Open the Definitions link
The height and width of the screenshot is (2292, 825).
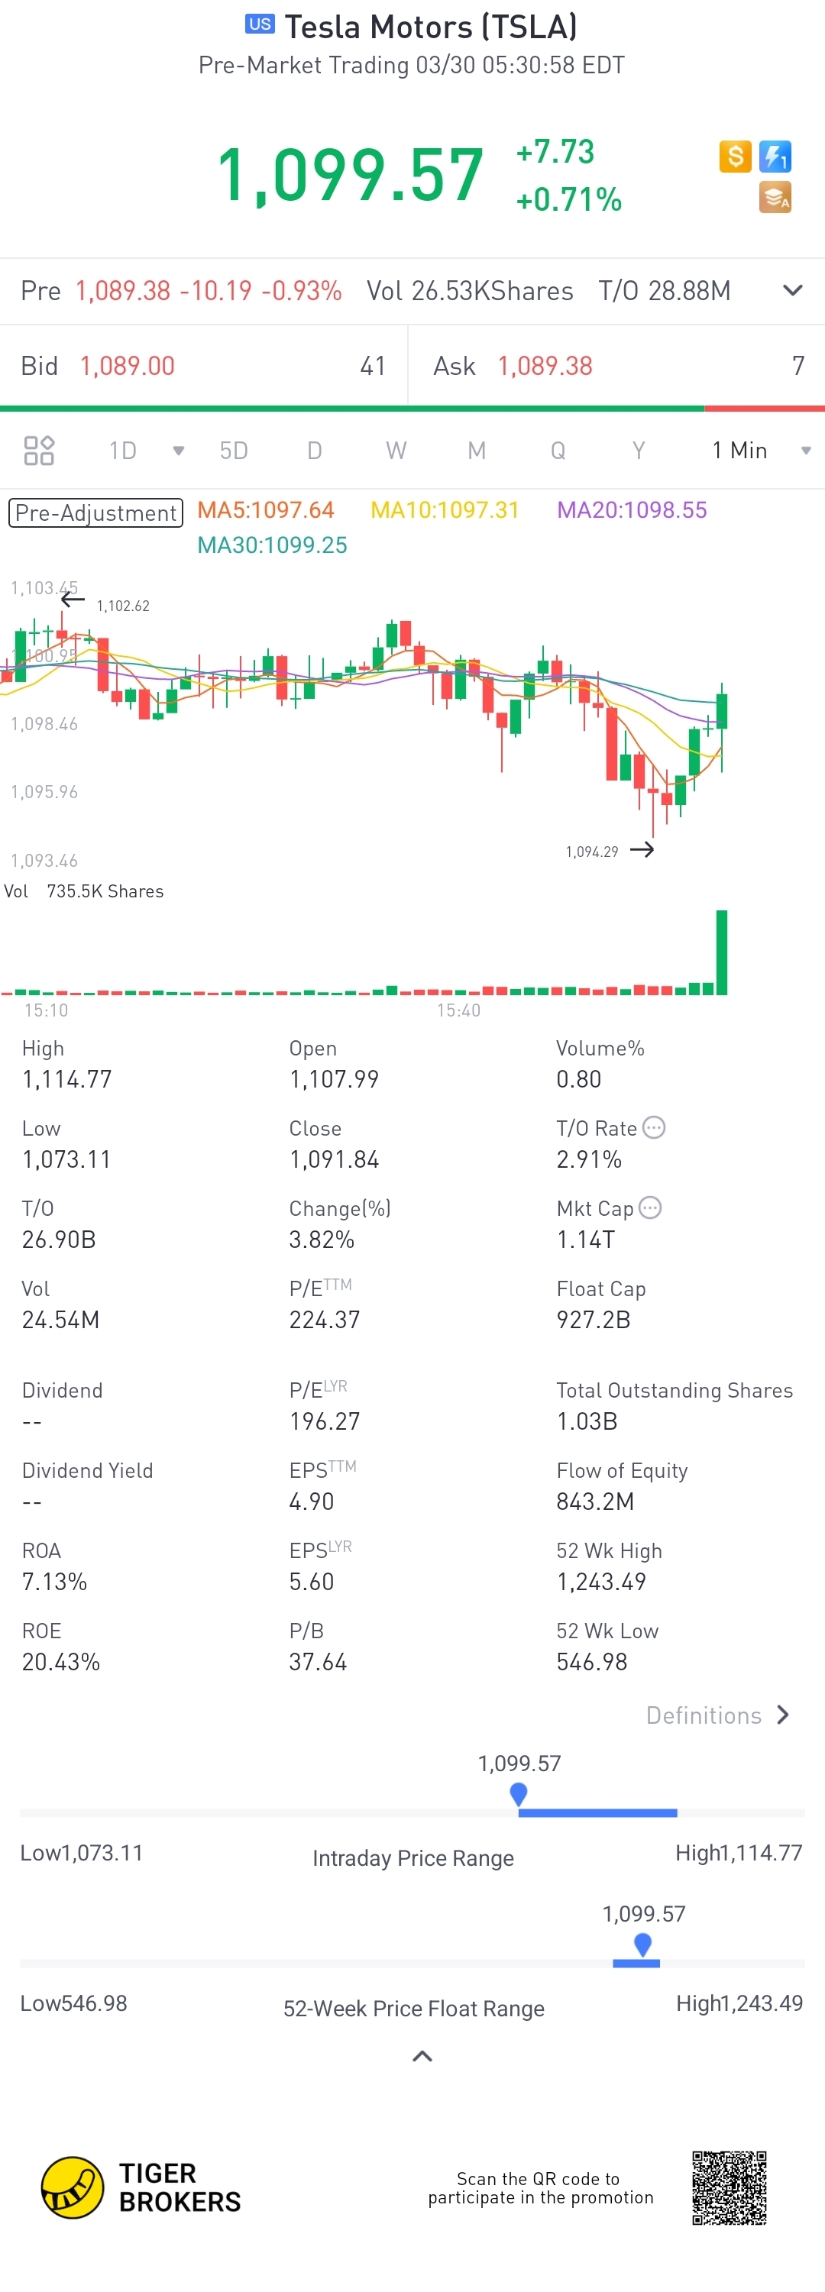(717, 1715)
